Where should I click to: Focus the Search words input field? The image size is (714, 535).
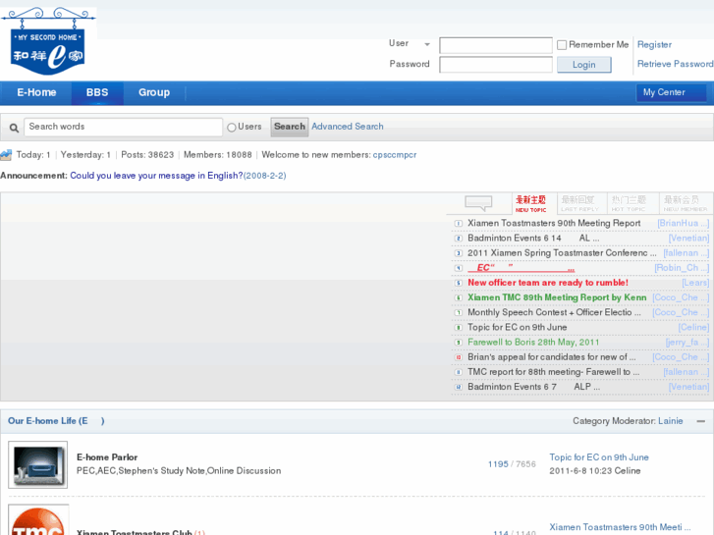(123, 127)
